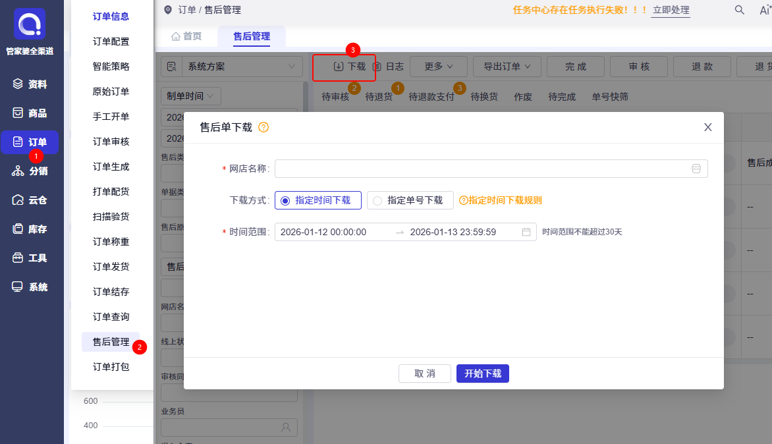Click the 开始下载 button
This screenshot has height=444, width=772.
coord(482,374)
